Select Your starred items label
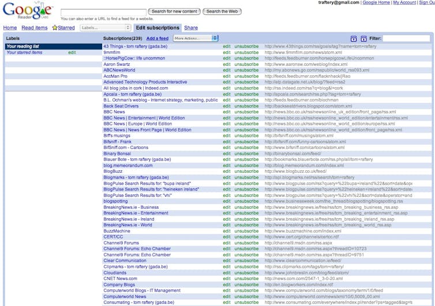Viewport: 435px width, 306px height. 24,52
